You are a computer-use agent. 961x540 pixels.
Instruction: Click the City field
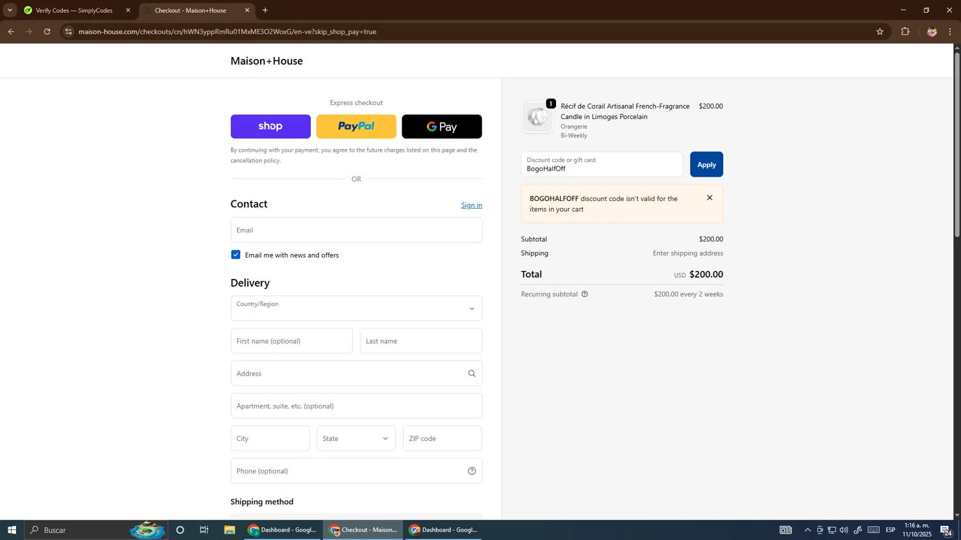270,438
